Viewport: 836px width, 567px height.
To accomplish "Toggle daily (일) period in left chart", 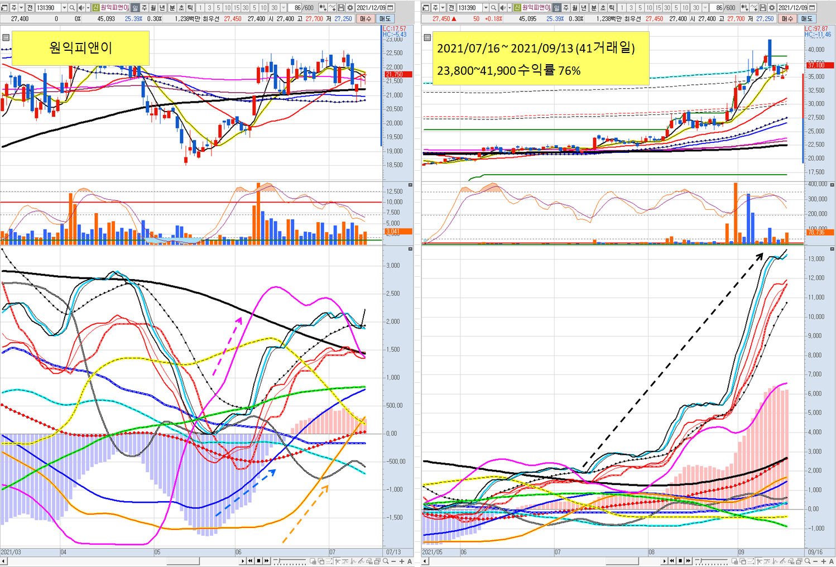I will click(x=135, y=8).
